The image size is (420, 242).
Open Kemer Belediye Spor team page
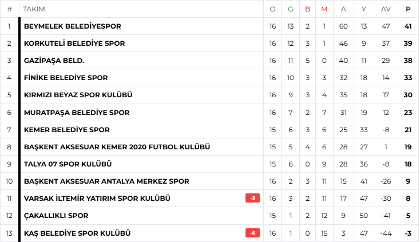[x=66, y=130]
